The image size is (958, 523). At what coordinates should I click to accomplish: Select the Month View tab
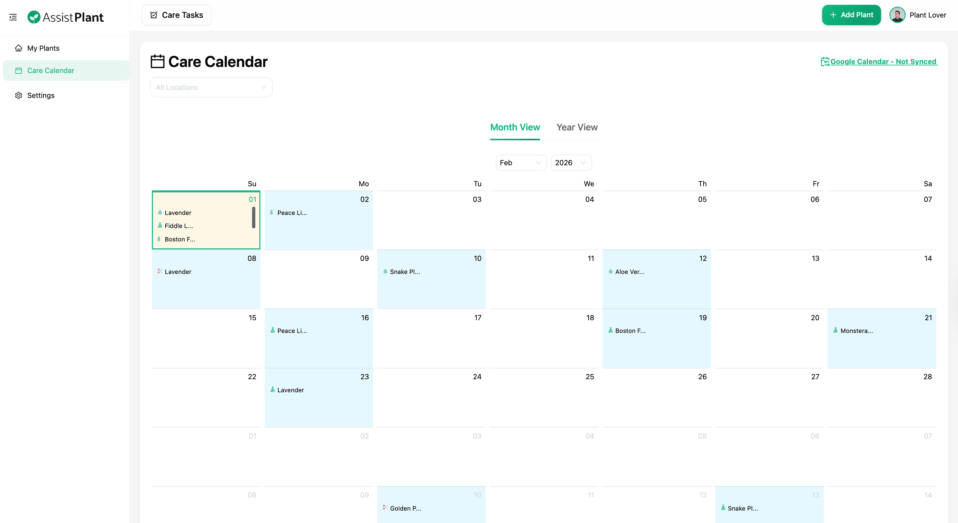pyautogui.click(x=515, y=127)
